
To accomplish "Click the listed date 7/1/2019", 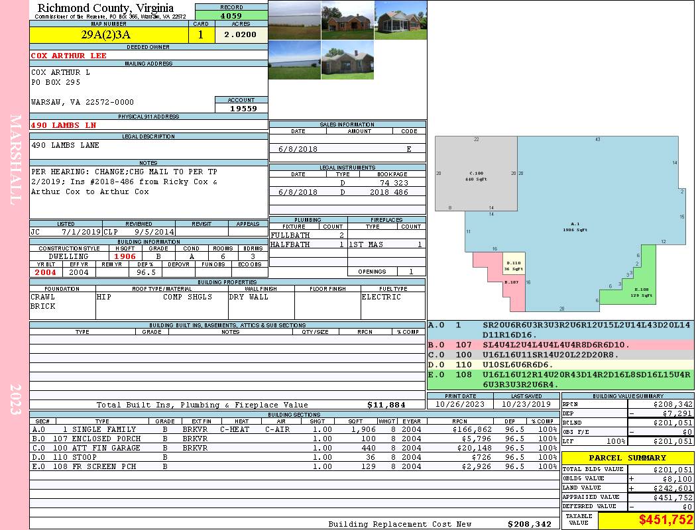I will 82,232.
